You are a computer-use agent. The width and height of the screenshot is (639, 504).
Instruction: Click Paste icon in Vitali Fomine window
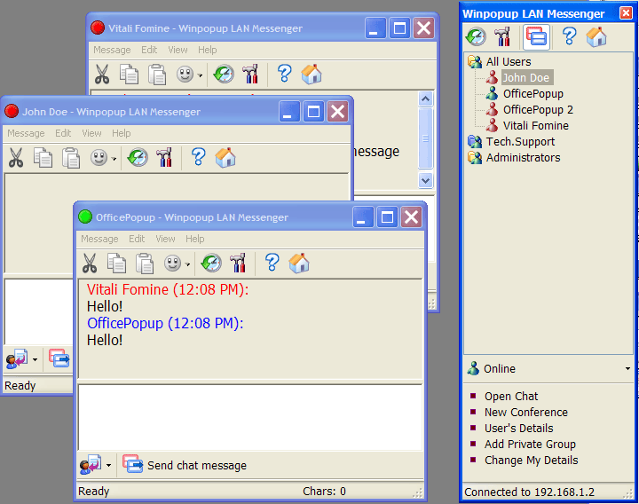click(157, 75)
